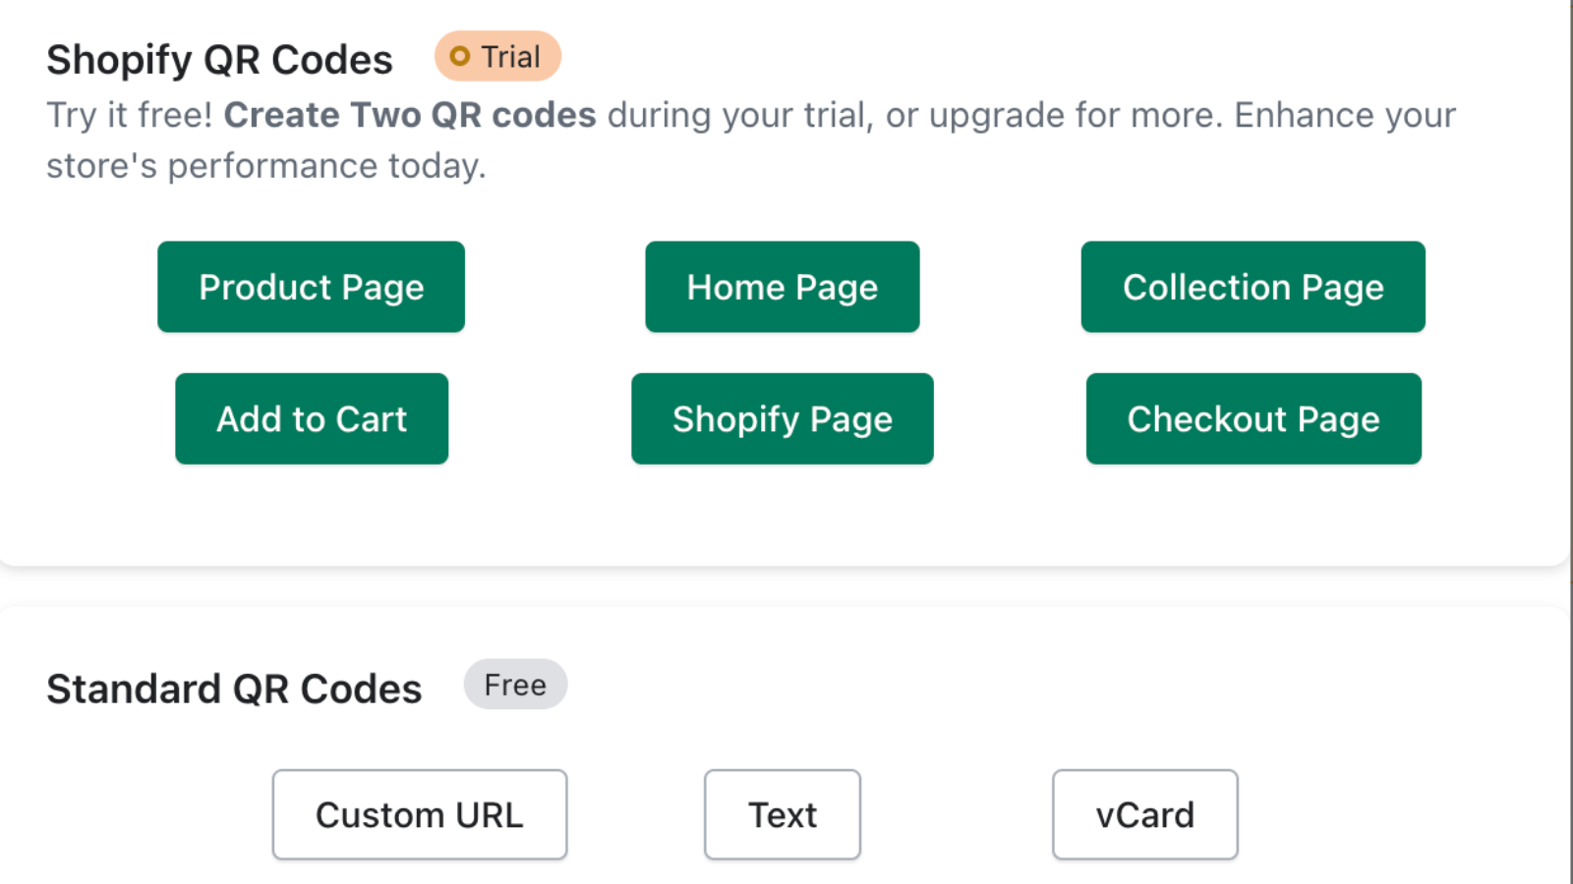
Task: Click the Shopify QR Codes card area
Action: [x=786, y=511]
